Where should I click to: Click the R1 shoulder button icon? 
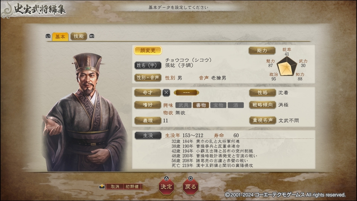[92, 36]
